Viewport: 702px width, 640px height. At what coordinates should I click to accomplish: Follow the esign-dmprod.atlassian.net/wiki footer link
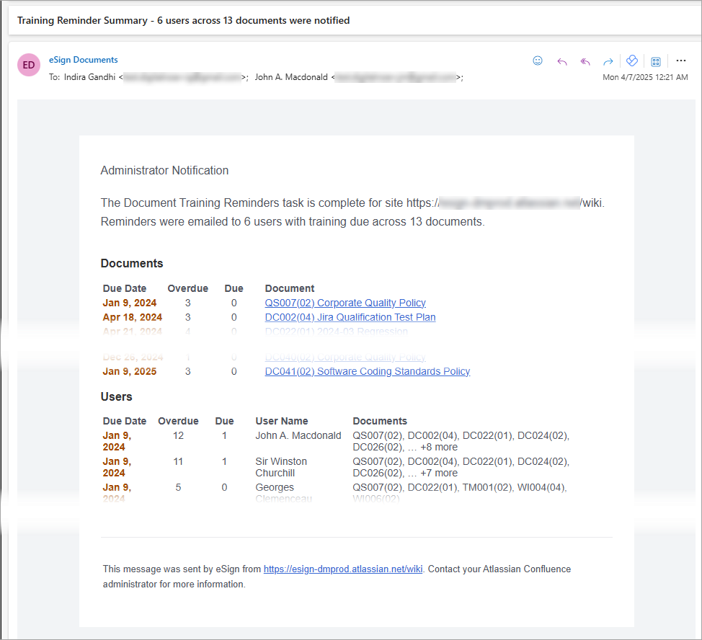tap(343, 569)
